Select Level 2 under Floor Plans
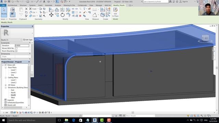The height and width of the screenshot is (123, 219). [x=14, y=72]
